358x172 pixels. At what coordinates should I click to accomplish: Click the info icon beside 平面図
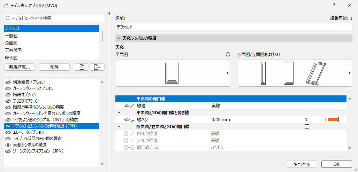228,55
